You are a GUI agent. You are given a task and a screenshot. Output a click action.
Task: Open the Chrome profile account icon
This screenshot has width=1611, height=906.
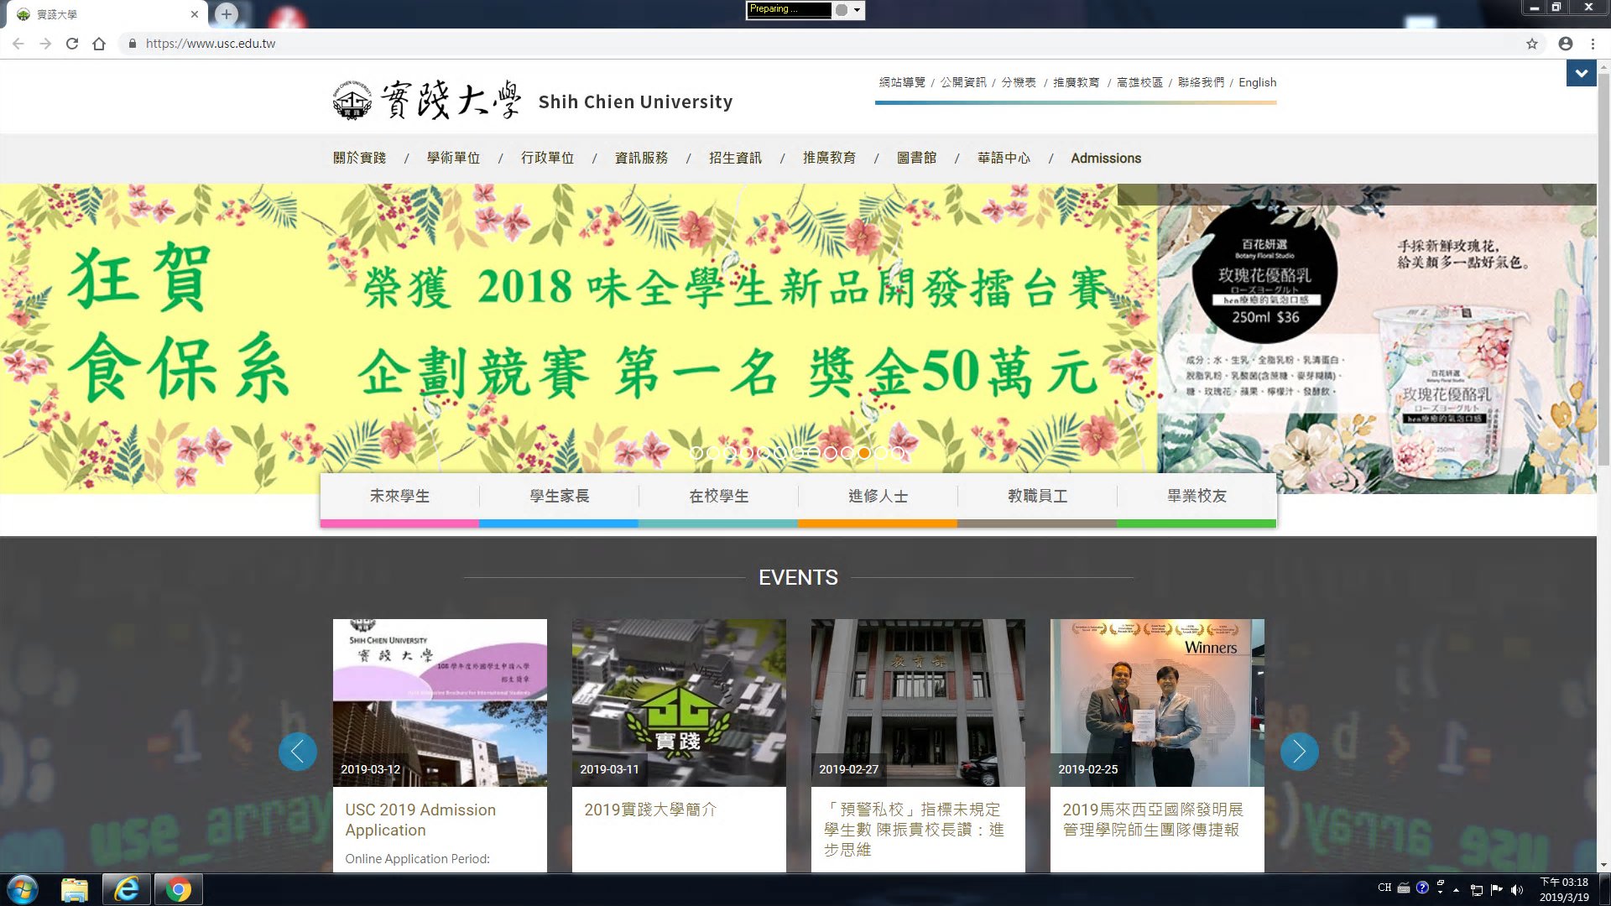(1566, 44)
